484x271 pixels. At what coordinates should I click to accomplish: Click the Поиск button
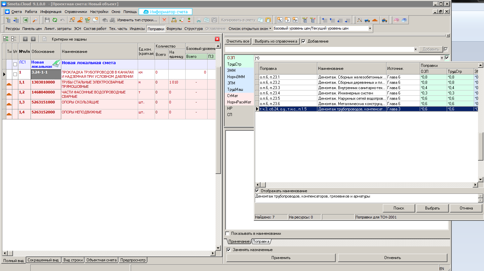pos(399,208)
